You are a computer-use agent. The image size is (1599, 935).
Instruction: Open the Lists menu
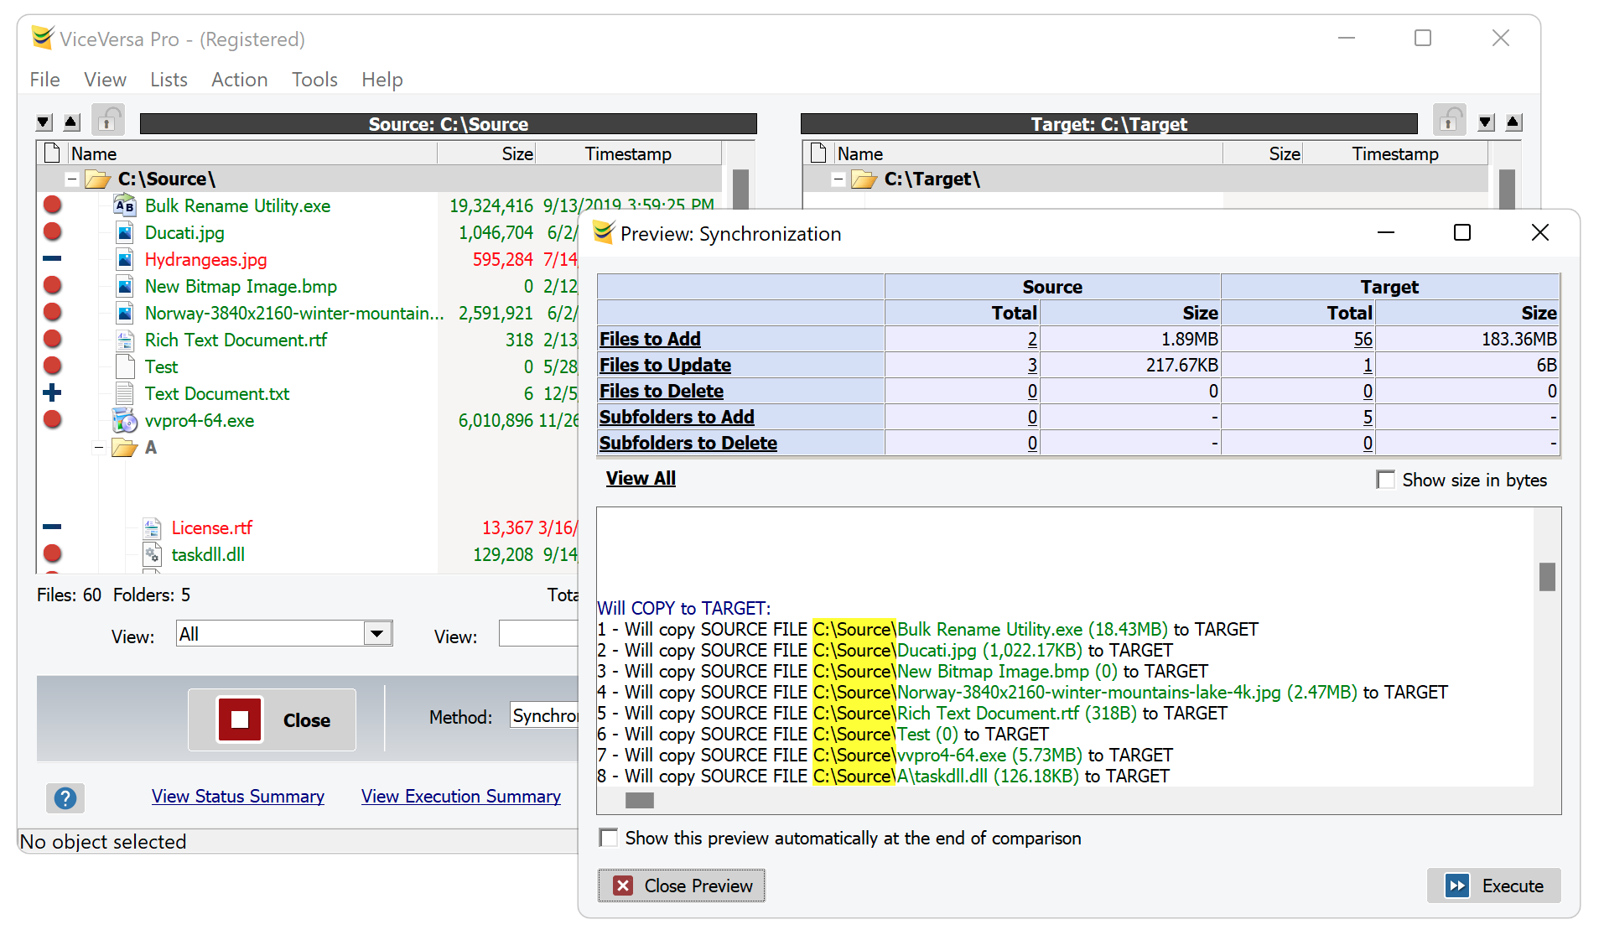pos(169,80)
